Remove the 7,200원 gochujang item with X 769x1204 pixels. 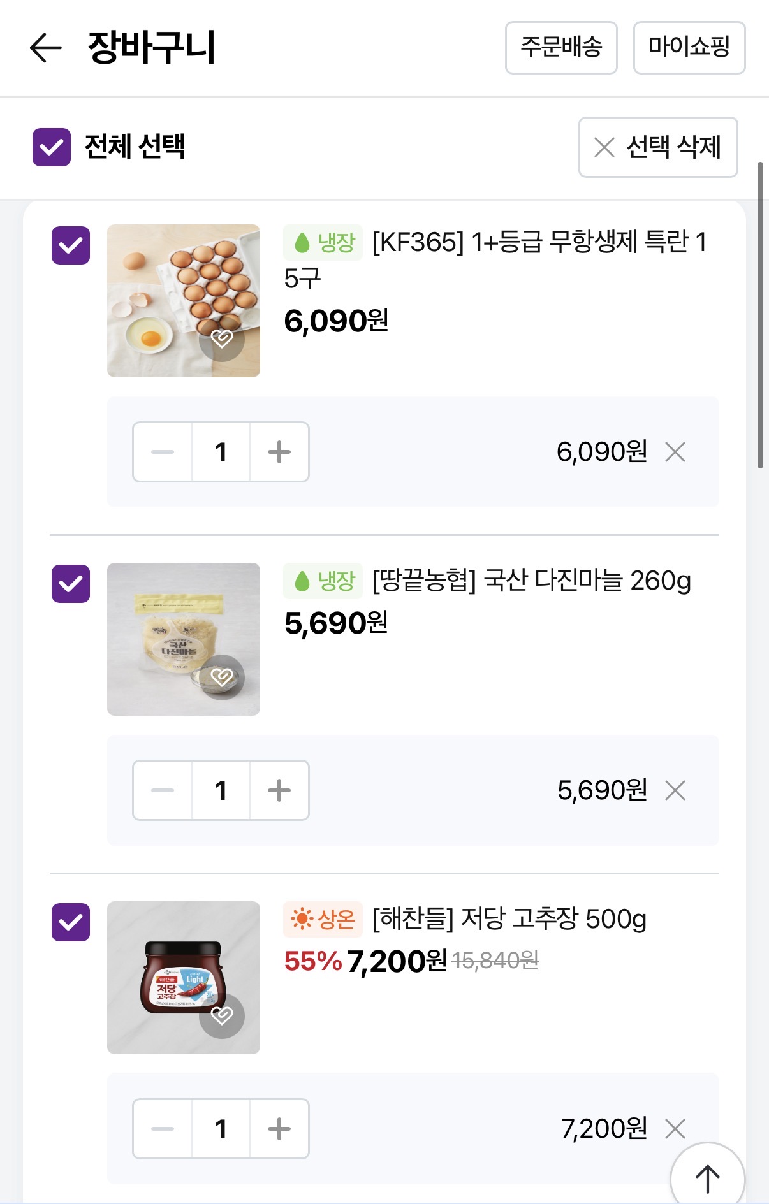tap(675, 1129)
